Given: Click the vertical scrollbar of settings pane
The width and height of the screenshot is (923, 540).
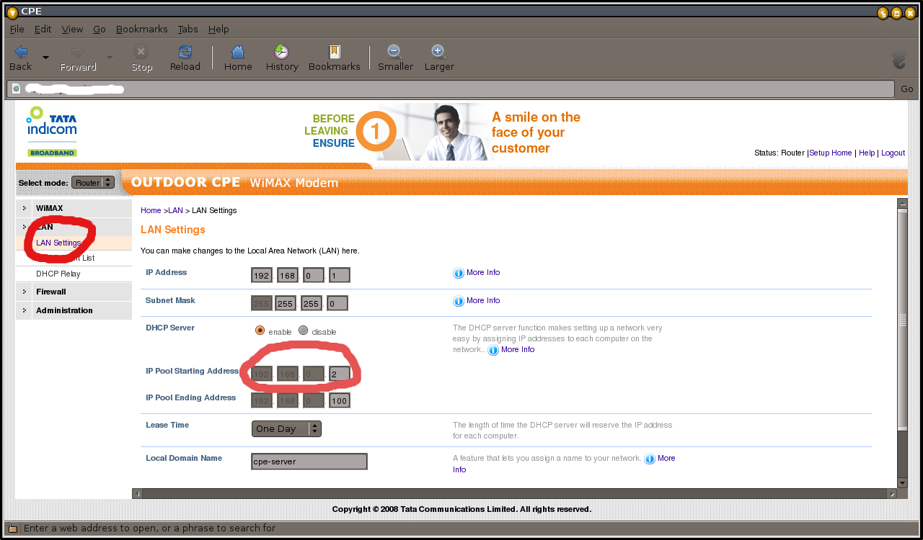Looking at the screenshot, I should click(902, 320).
